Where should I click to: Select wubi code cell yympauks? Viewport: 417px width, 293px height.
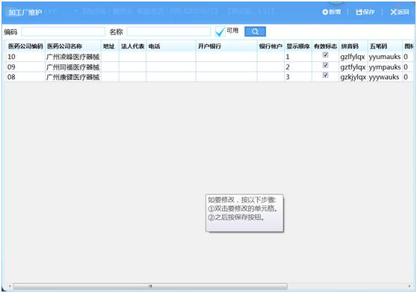[x=385, y=67]
